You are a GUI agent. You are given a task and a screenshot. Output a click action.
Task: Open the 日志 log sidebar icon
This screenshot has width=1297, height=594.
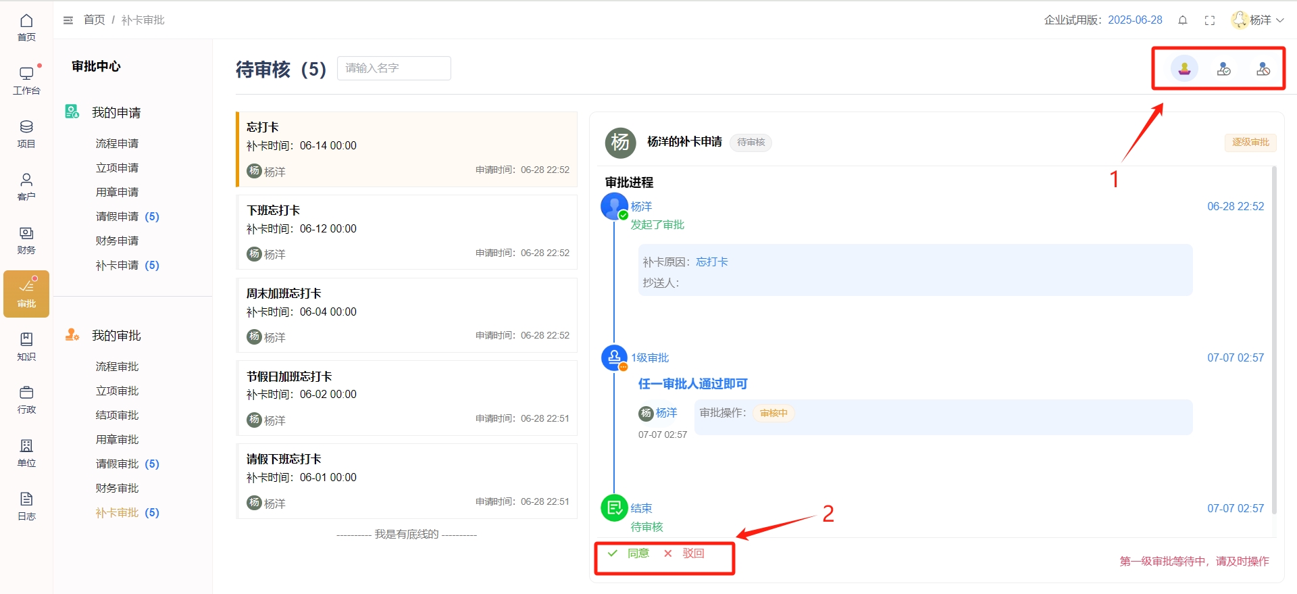click(26, 507)
